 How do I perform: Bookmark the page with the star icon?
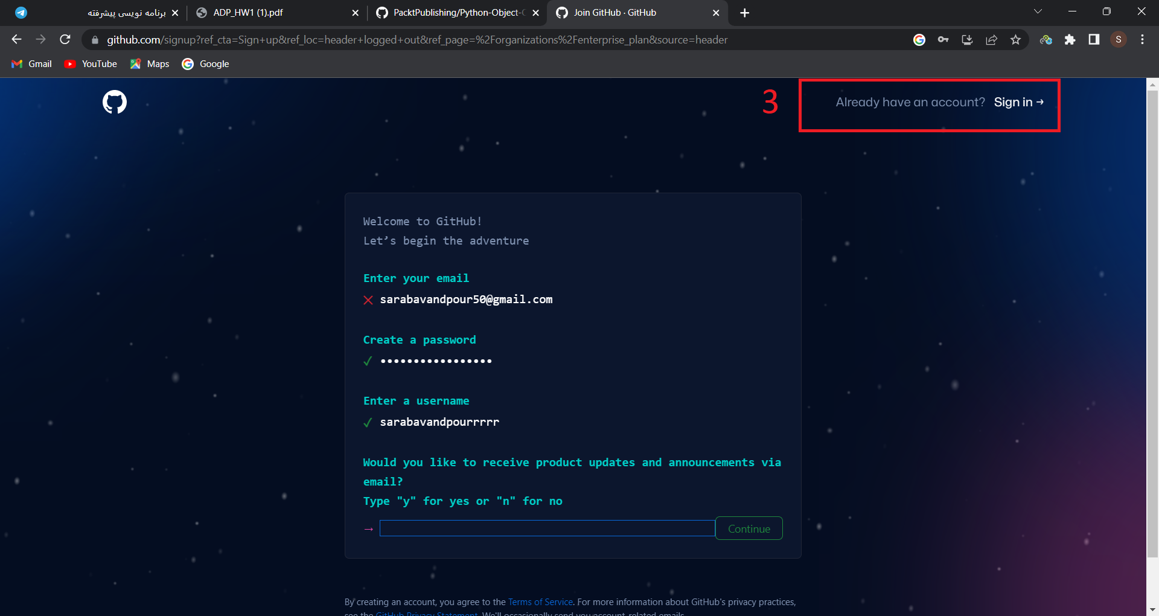1015,39
